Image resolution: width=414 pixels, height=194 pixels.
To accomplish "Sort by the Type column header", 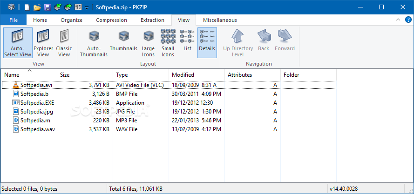I will pos(141,75).
